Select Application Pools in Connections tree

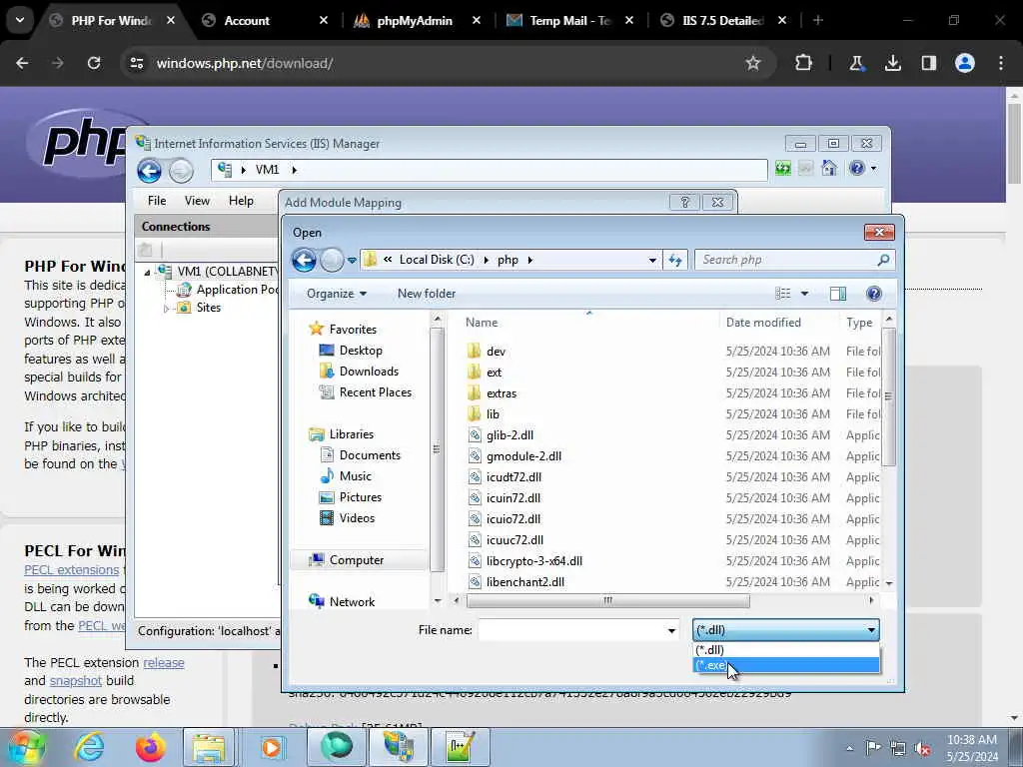click(237, 290)
